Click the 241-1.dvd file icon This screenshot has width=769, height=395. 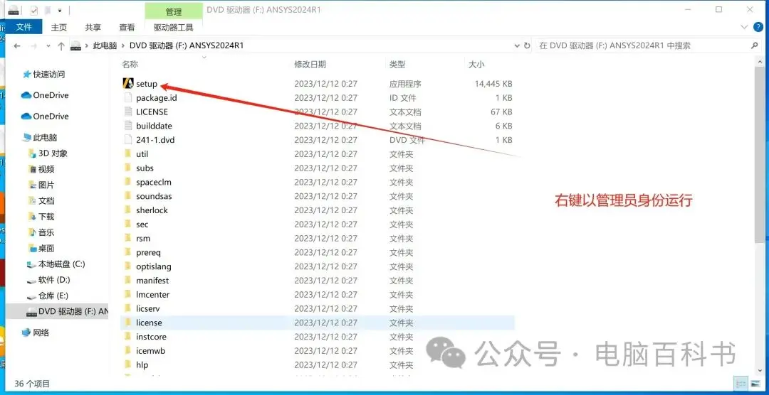(x=128, y=140)
